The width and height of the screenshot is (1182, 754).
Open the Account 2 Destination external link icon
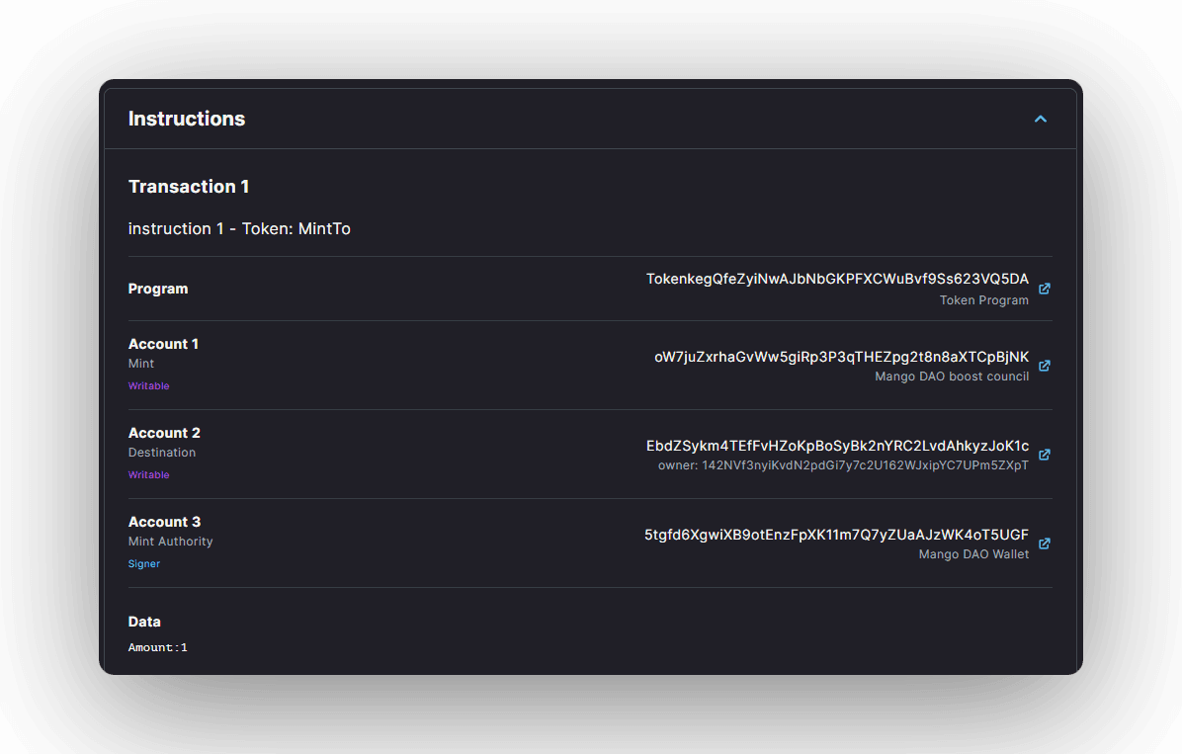coord(1045,455)
